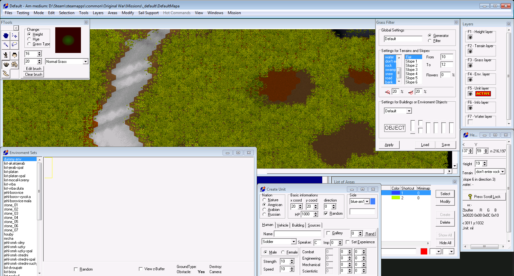The image size is (514, 276).
Task: Open the blue-am1 side dropdown
Action: [x=367, y=202]
